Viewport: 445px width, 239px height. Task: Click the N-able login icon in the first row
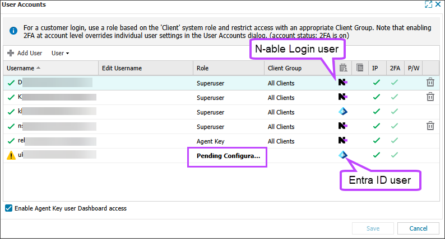342,83
